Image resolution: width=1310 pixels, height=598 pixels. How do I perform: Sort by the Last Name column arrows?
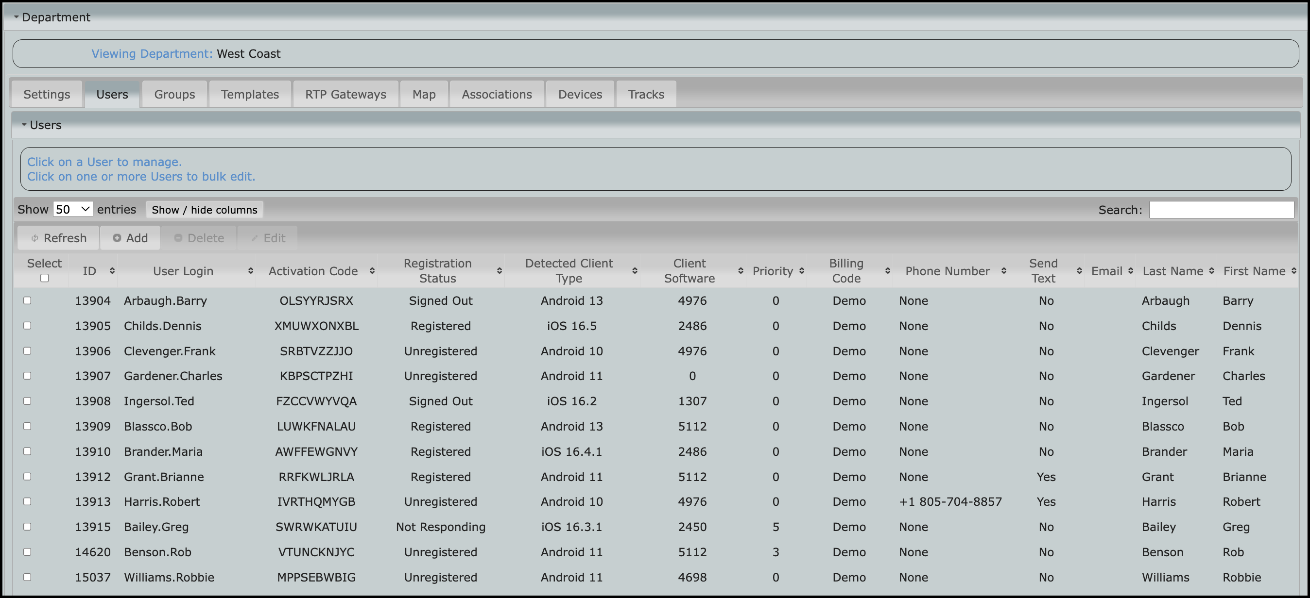[1211, 271]
